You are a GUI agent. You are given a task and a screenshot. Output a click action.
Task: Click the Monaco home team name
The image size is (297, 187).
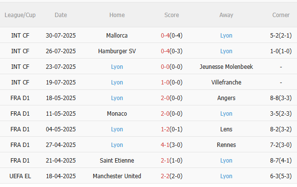[x=117, y=114]
